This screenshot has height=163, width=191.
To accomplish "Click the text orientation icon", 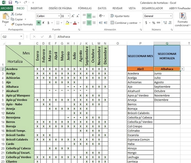I will [x=101, y=16].
